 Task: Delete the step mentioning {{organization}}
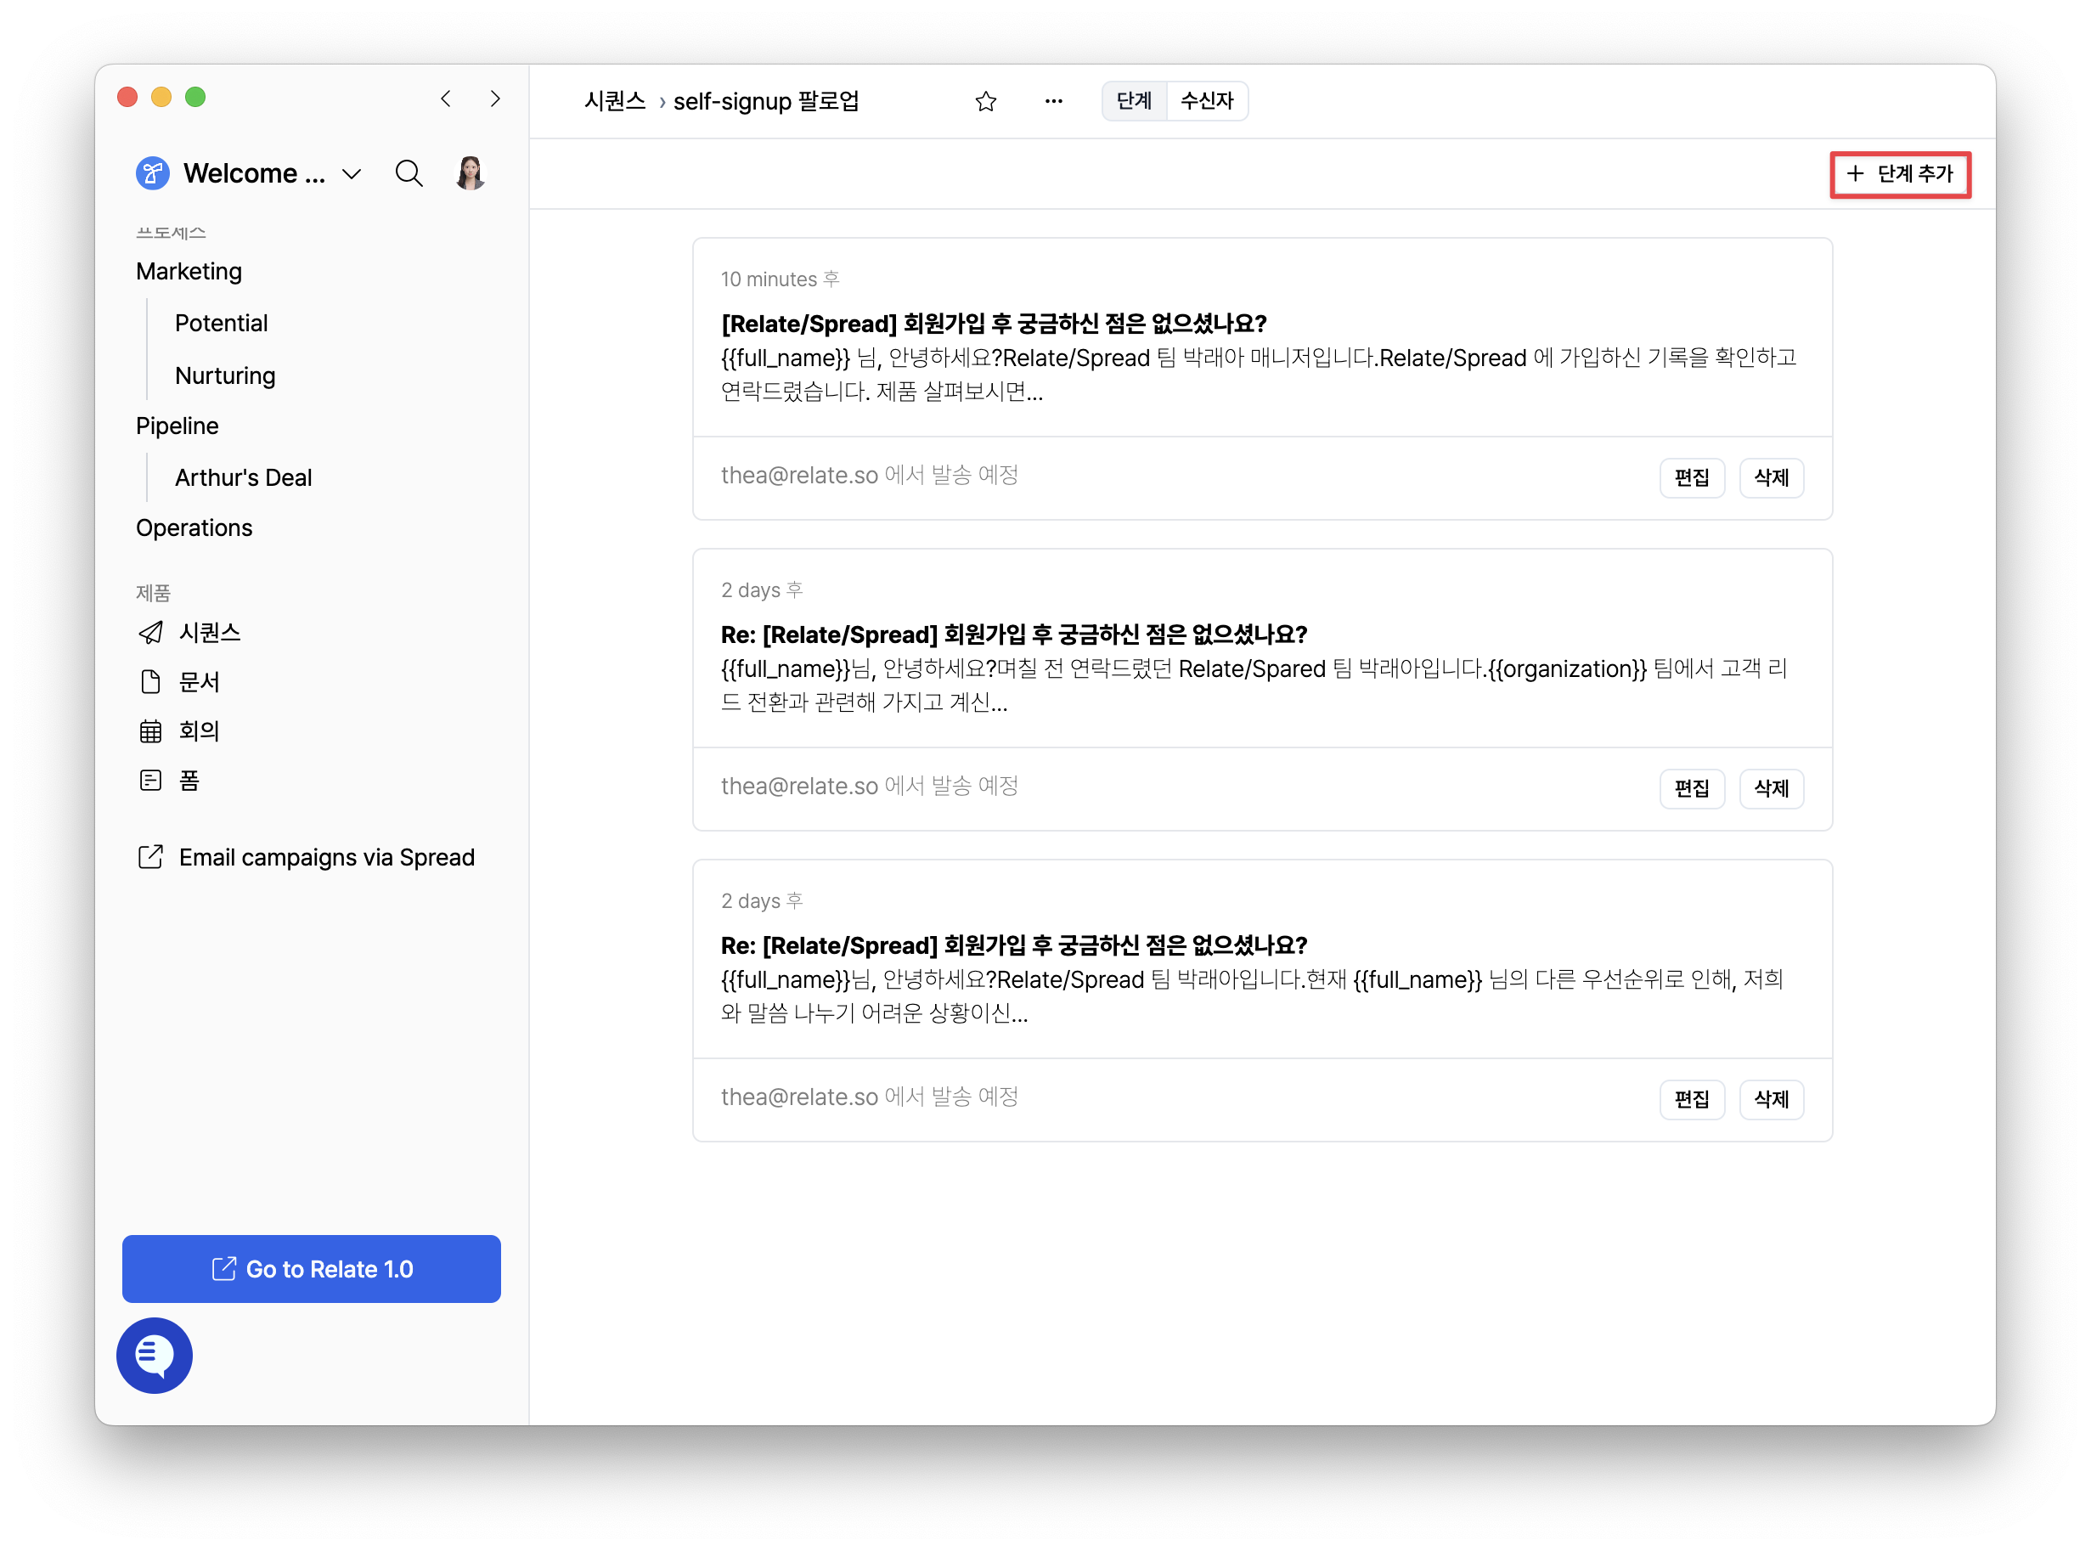[1772, 788]
